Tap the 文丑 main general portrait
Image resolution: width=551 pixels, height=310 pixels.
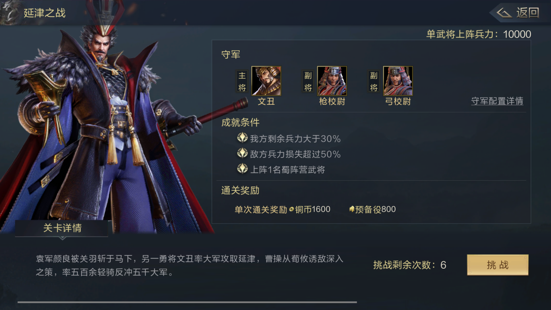pyautogui.click(x=266, y=81)
